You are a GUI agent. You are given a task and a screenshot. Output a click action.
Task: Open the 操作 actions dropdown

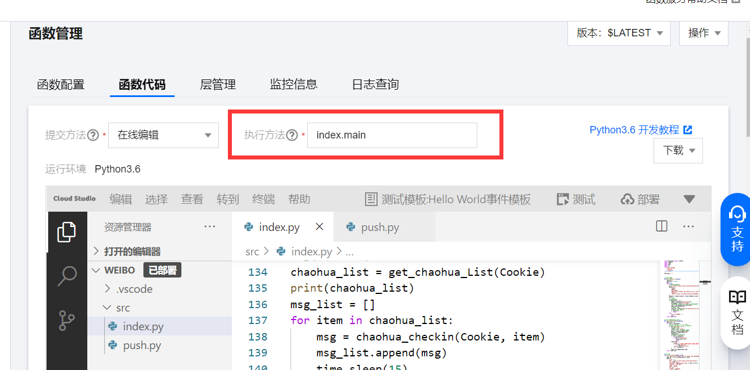tap(703, 33)
